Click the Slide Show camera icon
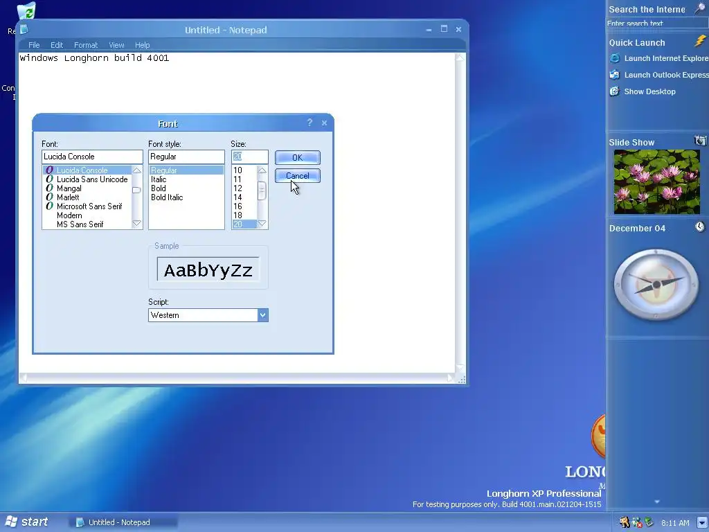The height and width of the screenshot is (532, 709). coord(700,141)
